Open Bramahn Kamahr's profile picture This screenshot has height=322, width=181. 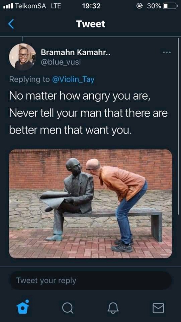click(22, 57)
